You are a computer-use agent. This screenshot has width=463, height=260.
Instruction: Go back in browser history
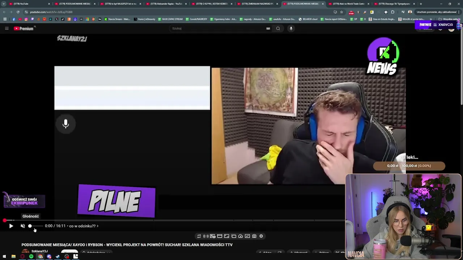click(4, 12)
